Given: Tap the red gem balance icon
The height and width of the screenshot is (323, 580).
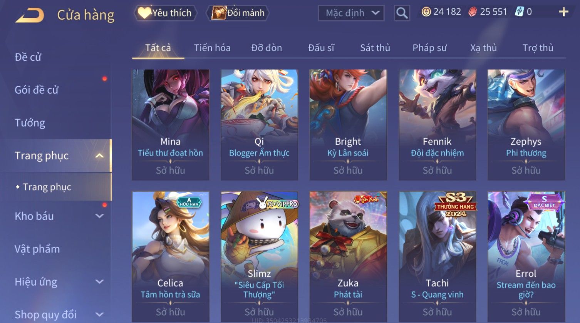Looking at the screenshot, I should (472, 12).
